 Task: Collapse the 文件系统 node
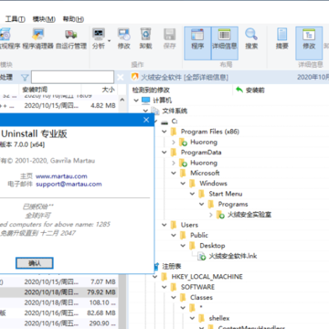pyautogui.click(x=145, y=111)
